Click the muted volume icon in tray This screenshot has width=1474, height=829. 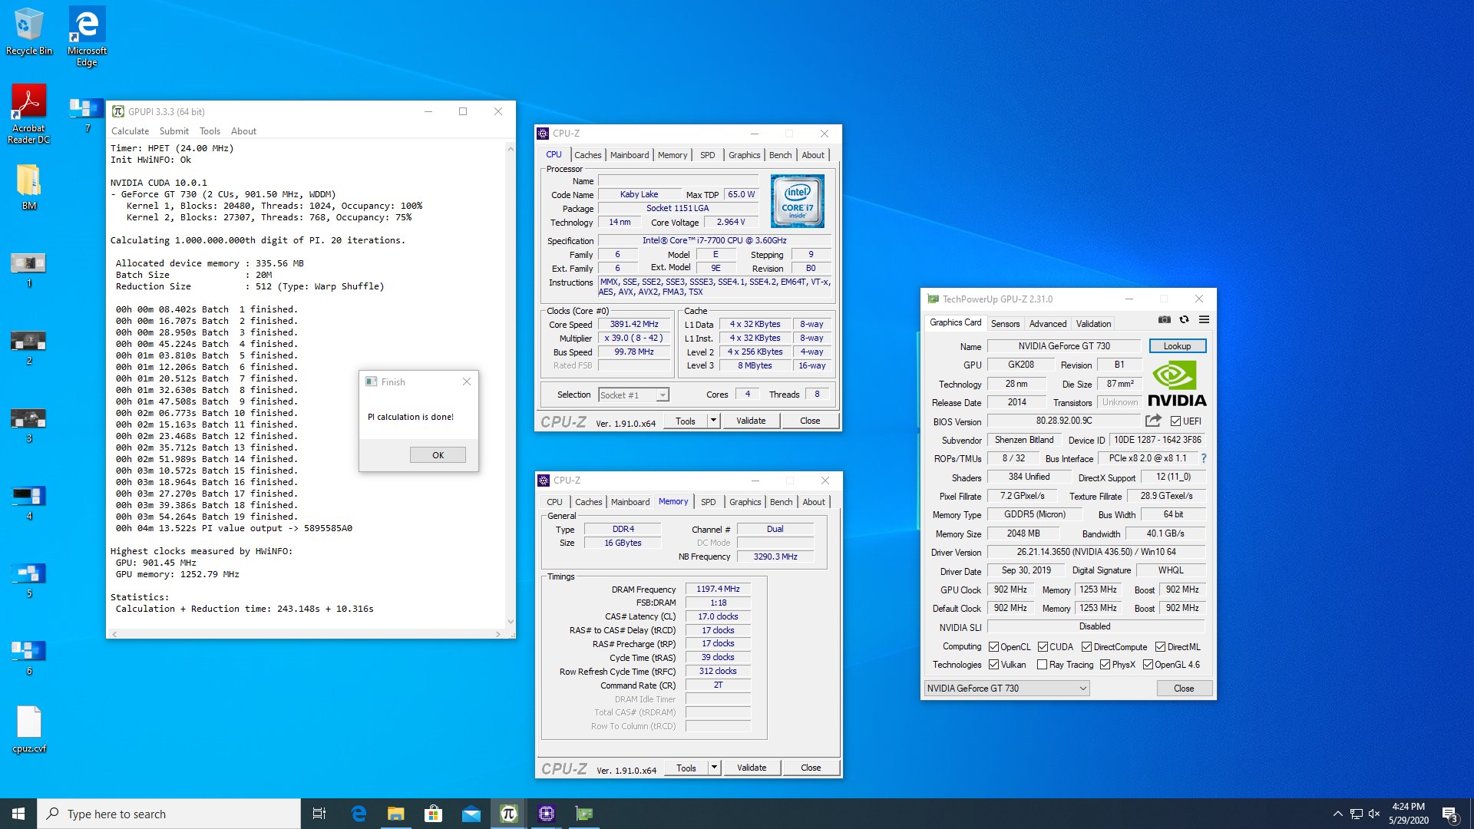pos(1374,814)
